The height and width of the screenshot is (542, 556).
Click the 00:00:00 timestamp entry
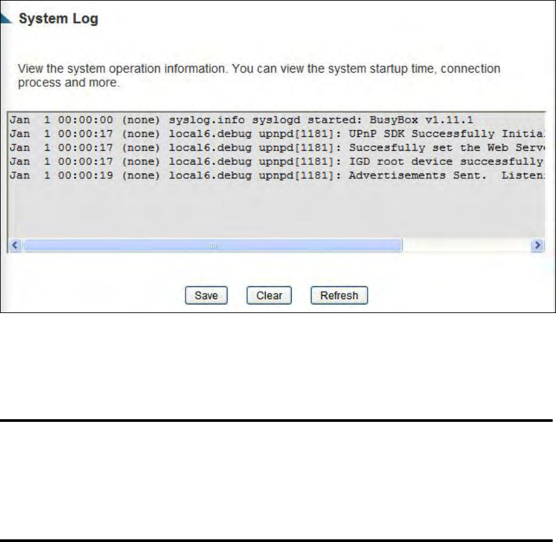(85, 120)
